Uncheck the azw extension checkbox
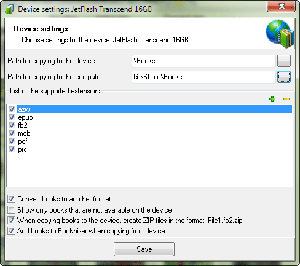The width and height of the screenshot is (300, 266). [12, 109]
